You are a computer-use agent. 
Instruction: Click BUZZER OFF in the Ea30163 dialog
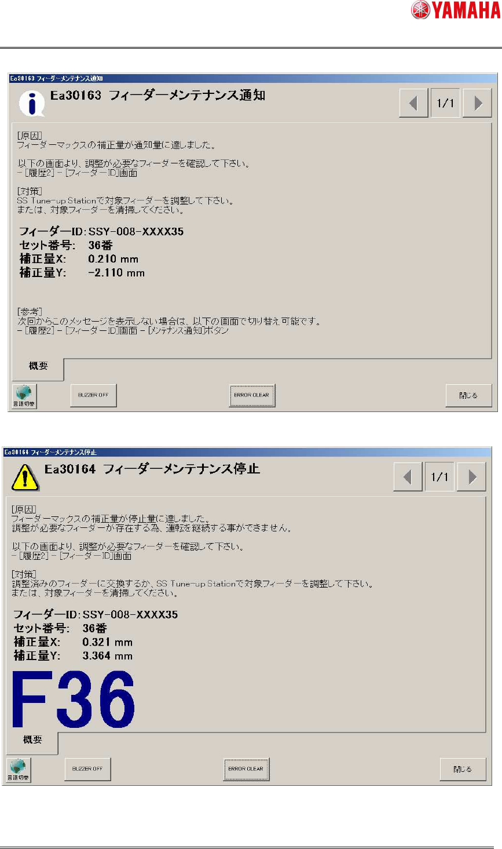[x=93, y=395]
